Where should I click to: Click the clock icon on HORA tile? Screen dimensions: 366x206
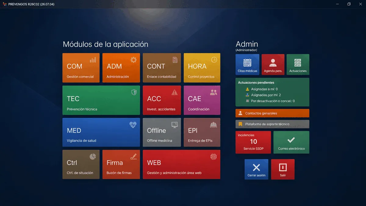pyautogui.click(x=214, y=60)
